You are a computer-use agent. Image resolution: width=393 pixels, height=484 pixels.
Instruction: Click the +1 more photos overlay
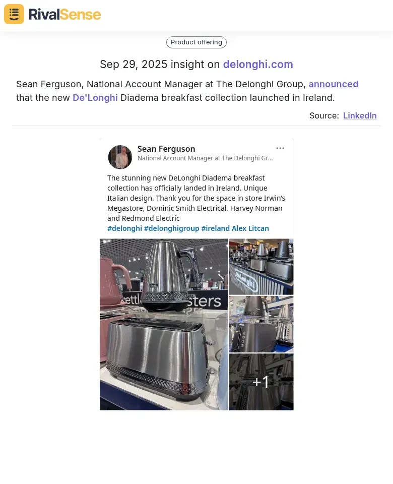pyautogui.click(x=261, y=382)
